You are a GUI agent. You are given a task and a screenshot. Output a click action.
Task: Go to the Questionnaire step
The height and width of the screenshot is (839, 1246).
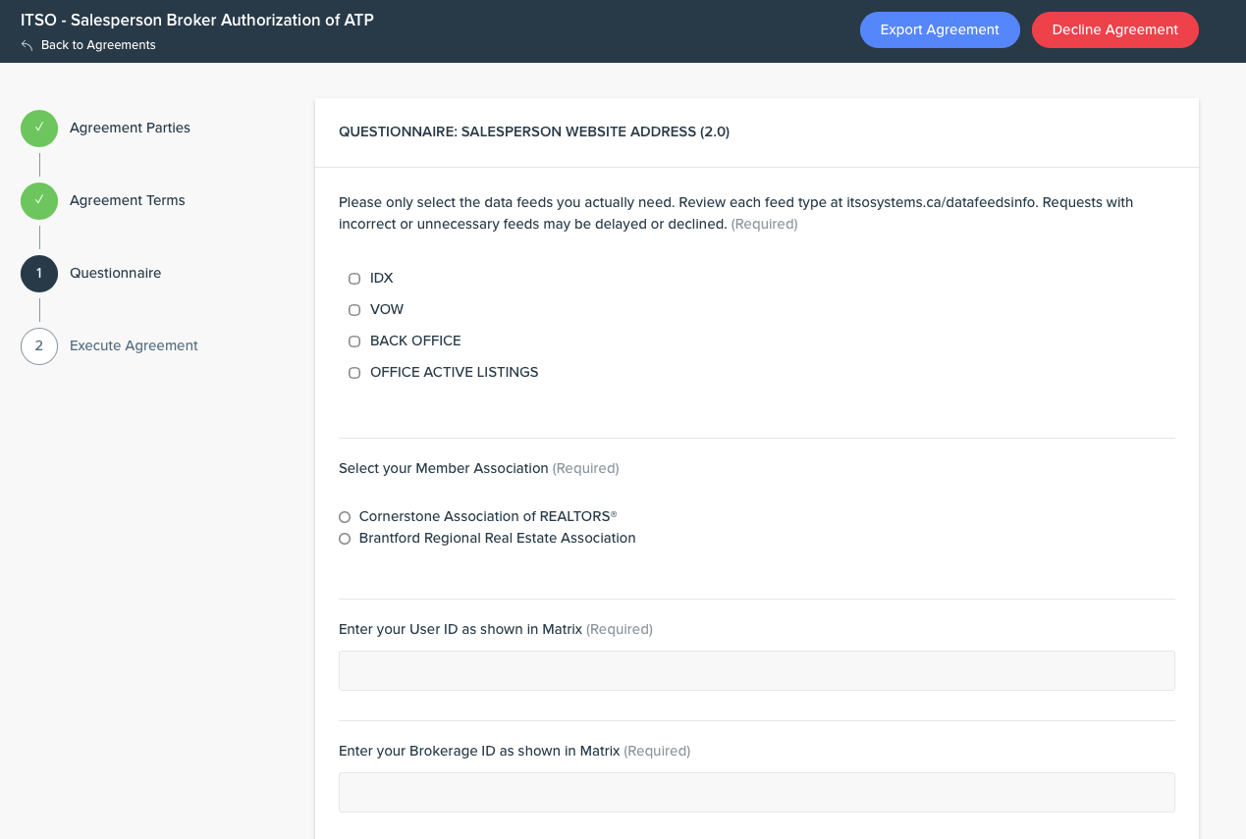click(x=115, y=274)
